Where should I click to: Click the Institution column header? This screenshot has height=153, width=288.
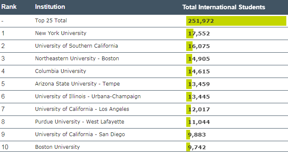(x=50, y=7)
